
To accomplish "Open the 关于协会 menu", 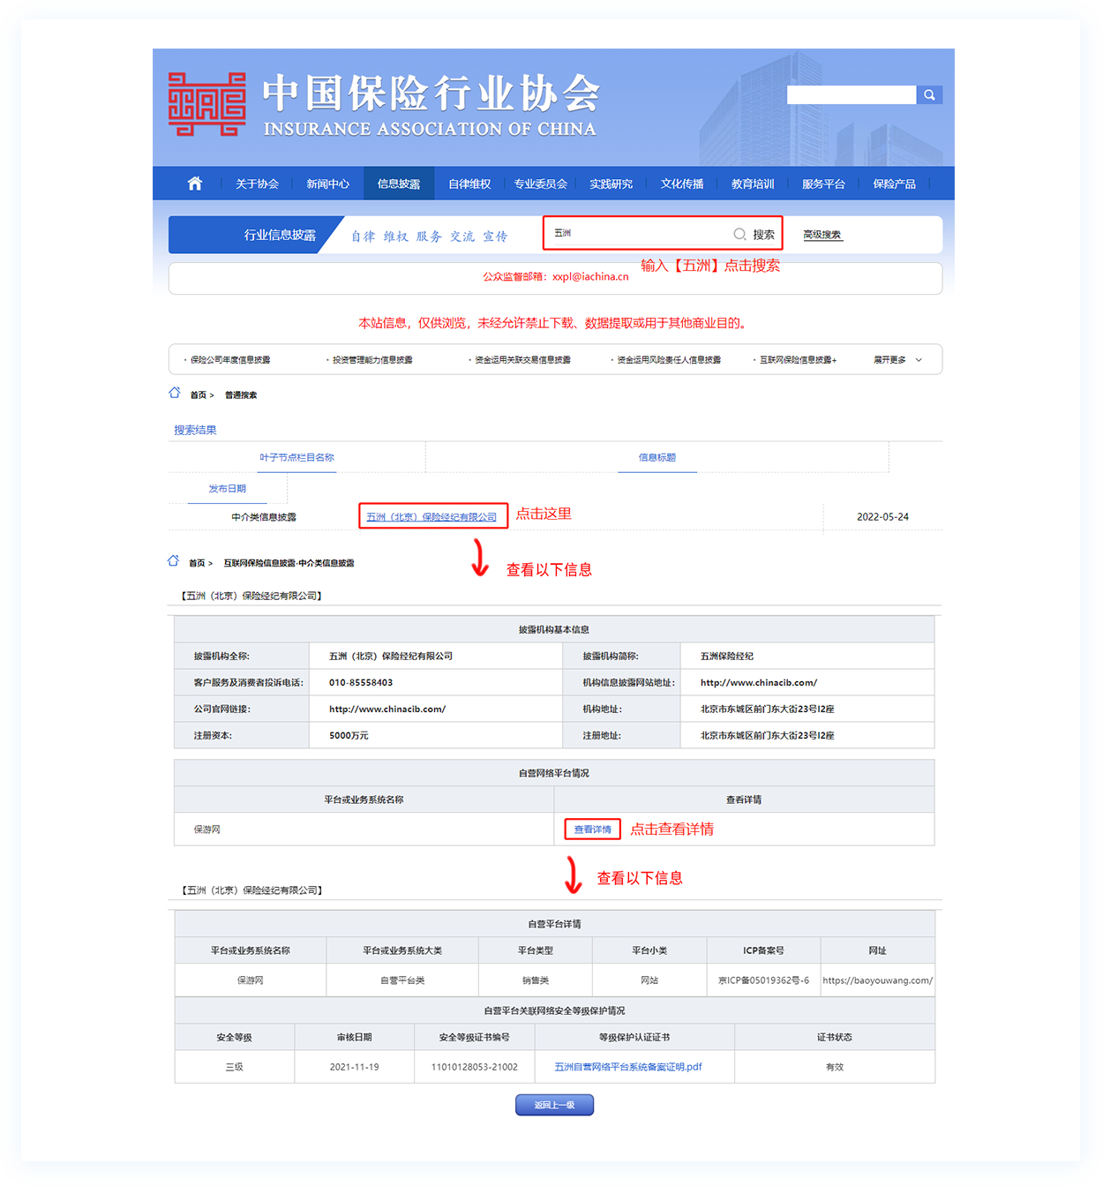I will 257,184.
